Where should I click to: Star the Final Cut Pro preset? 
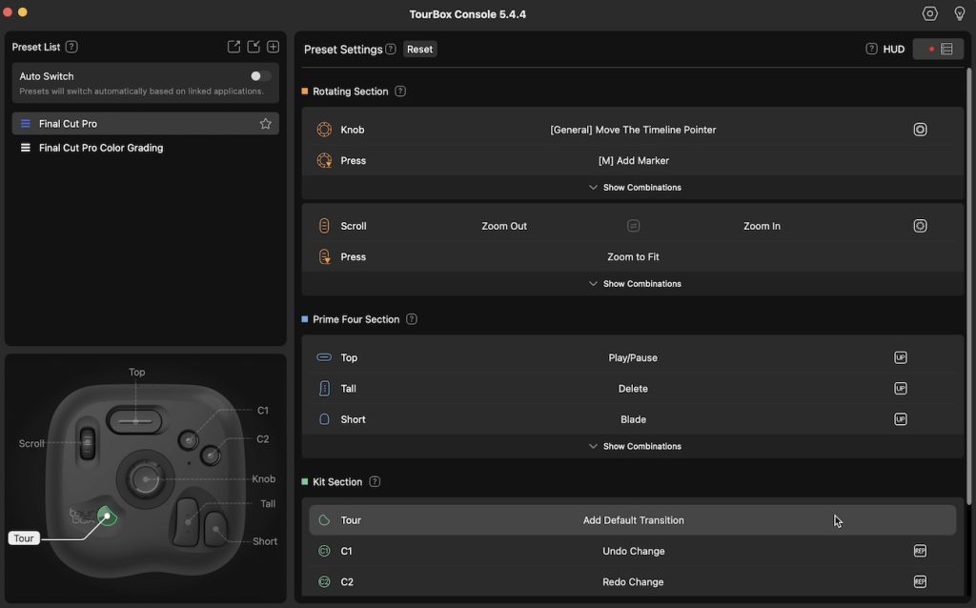pyautogui.click(x=266, y=124)
